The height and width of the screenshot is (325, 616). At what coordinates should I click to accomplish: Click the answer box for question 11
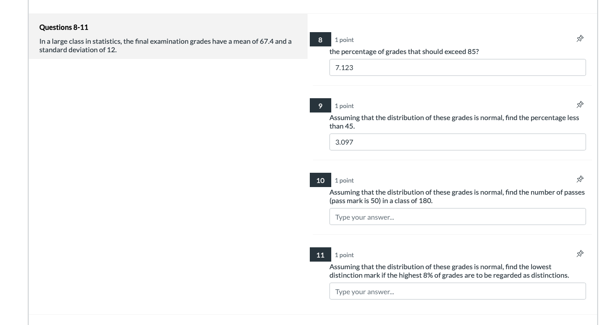(457, 291)
